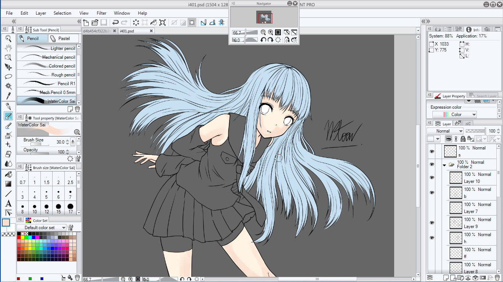Hide Layer 9 with eye icon
Viewport: 503px width, 282px height.
coord(432,223)
